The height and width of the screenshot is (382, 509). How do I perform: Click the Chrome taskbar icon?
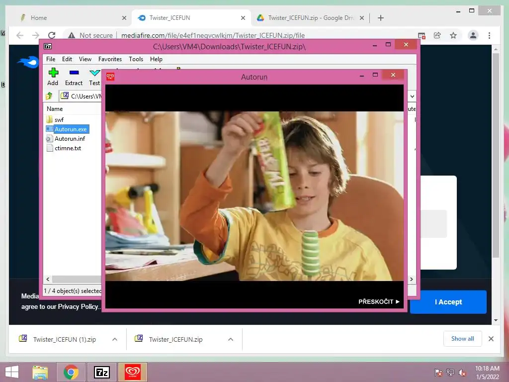(x=71, y=372)
